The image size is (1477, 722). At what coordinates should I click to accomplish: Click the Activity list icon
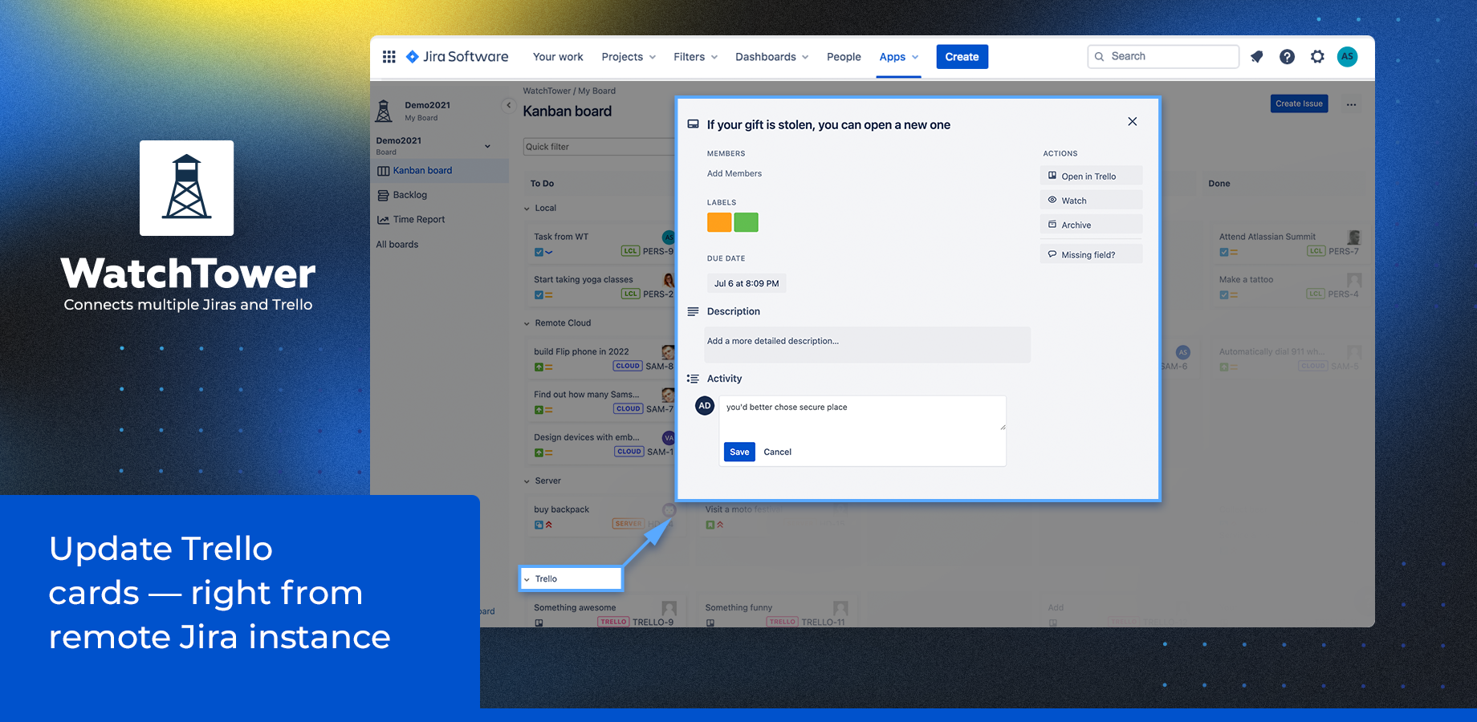pos(693,379)
